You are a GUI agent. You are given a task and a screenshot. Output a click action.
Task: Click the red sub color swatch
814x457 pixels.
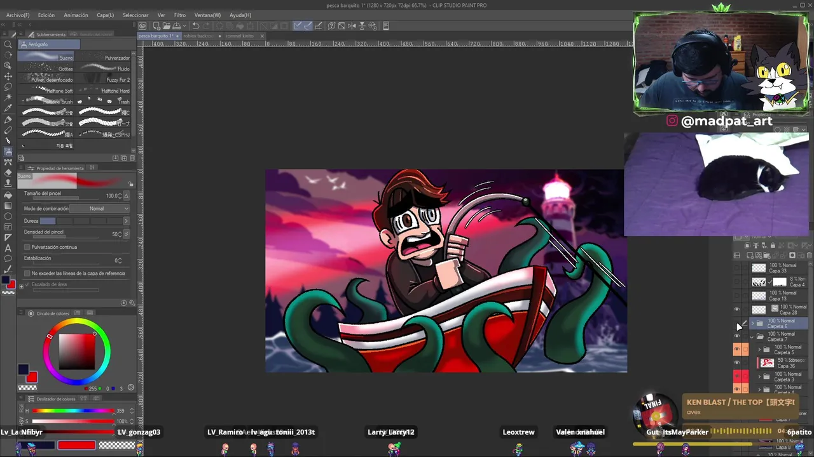coord(32,377)
